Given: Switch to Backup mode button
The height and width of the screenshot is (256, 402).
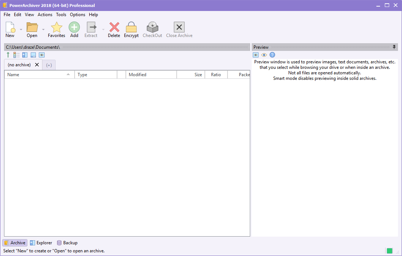Looking at the screenshot, I should pos(67,243).
